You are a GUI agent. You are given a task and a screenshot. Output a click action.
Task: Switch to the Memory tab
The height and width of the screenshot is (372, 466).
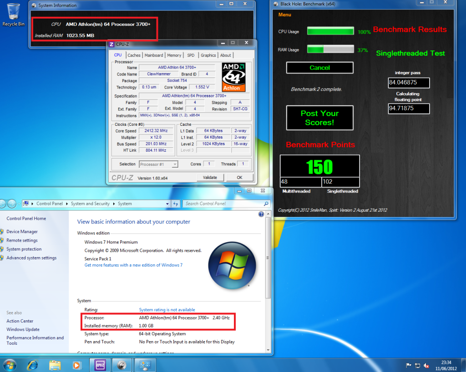pyautogui.click(x=174, y=55)
